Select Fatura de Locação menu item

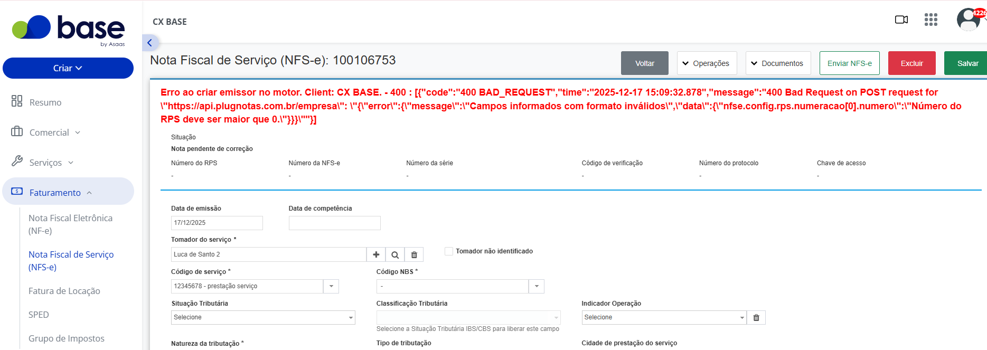pyautogui.click(x=64, y=291)
